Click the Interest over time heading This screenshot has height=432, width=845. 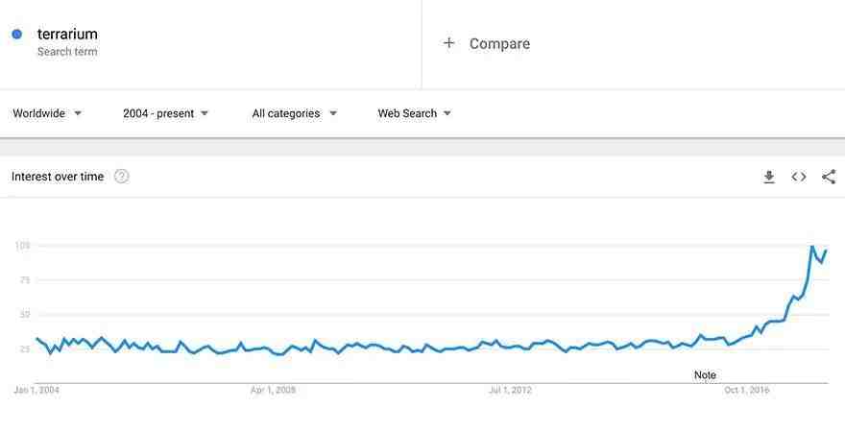point(58,177)
